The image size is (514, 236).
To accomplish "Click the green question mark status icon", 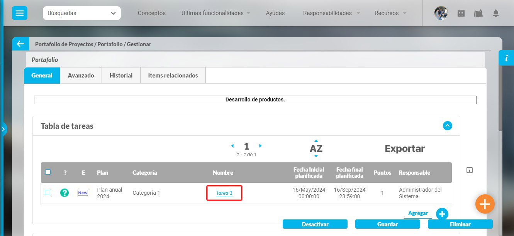I will click(x=64, y=193).
